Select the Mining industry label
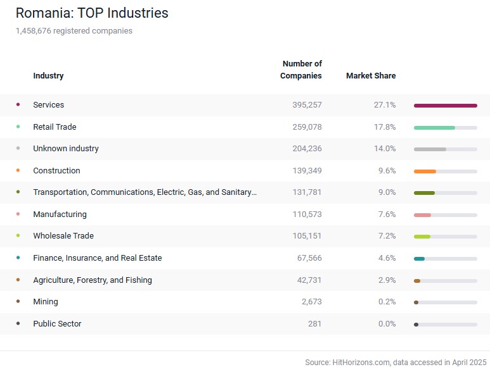 click(46, 302)
